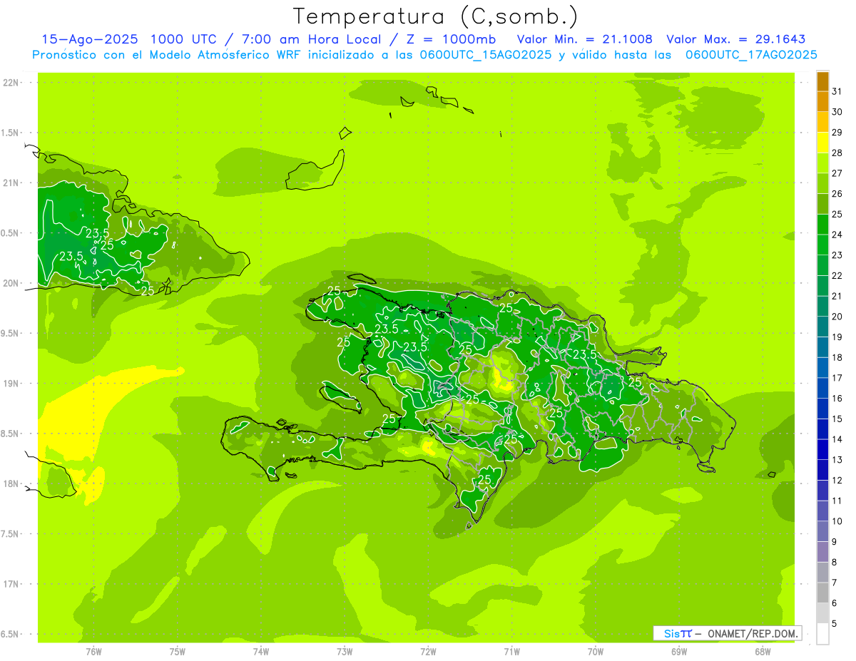Click the yellow color bar segment between 28 and 29
The image size is (856, 661).
[822, 143]
